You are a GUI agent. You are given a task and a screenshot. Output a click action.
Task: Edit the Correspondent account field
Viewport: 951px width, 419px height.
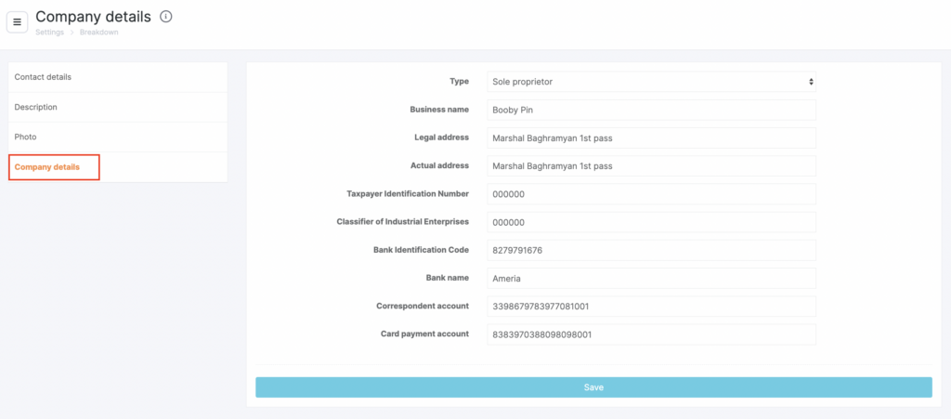[x=651, y=307]
